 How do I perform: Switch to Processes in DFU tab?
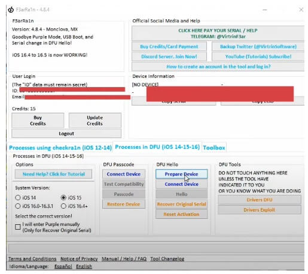point(157,147)
